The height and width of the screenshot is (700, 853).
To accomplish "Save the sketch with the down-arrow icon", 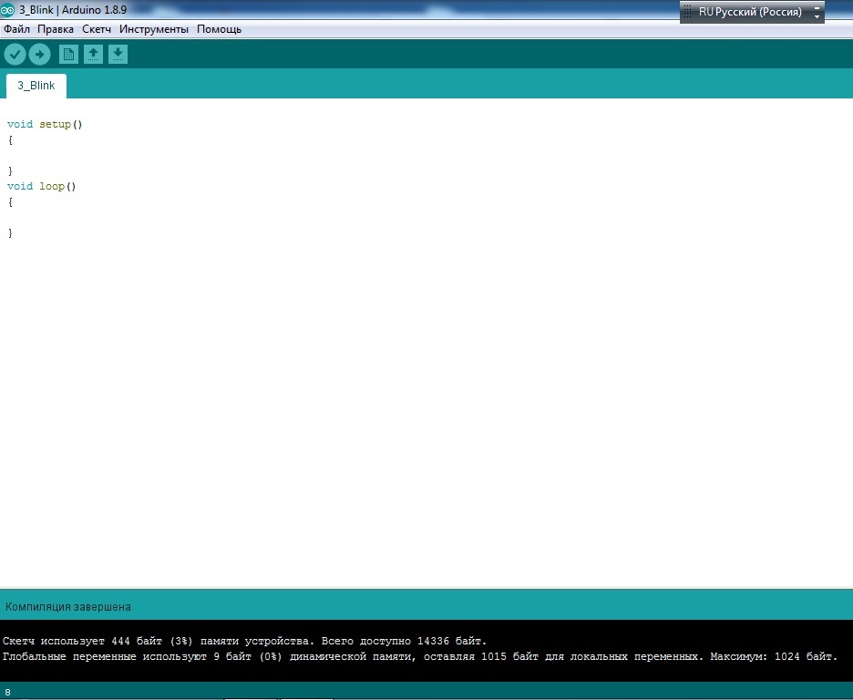I will [x=118, y=55].
